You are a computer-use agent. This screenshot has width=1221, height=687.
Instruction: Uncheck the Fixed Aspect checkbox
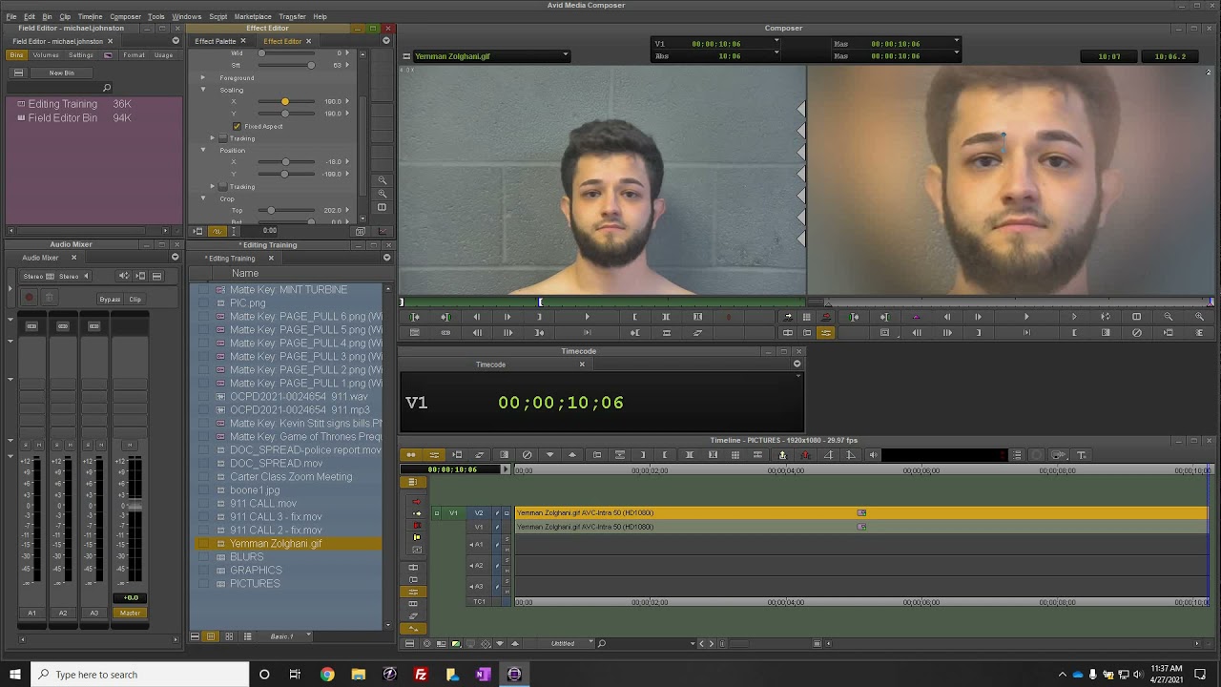click(237, 126)
